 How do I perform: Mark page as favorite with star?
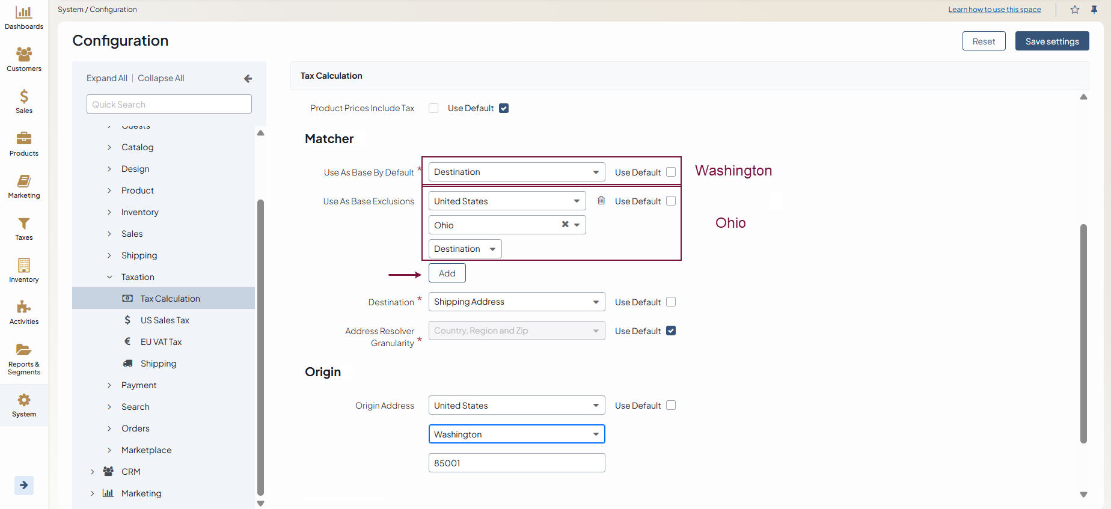[1074, 10]
